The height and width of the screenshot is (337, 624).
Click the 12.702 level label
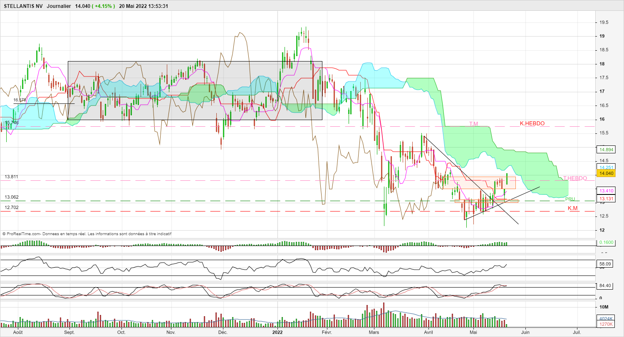[12, 207]
